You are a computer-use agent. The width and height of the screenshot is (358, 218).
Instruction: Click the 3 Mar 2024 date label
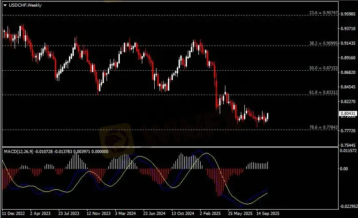[x=125, y=214]
